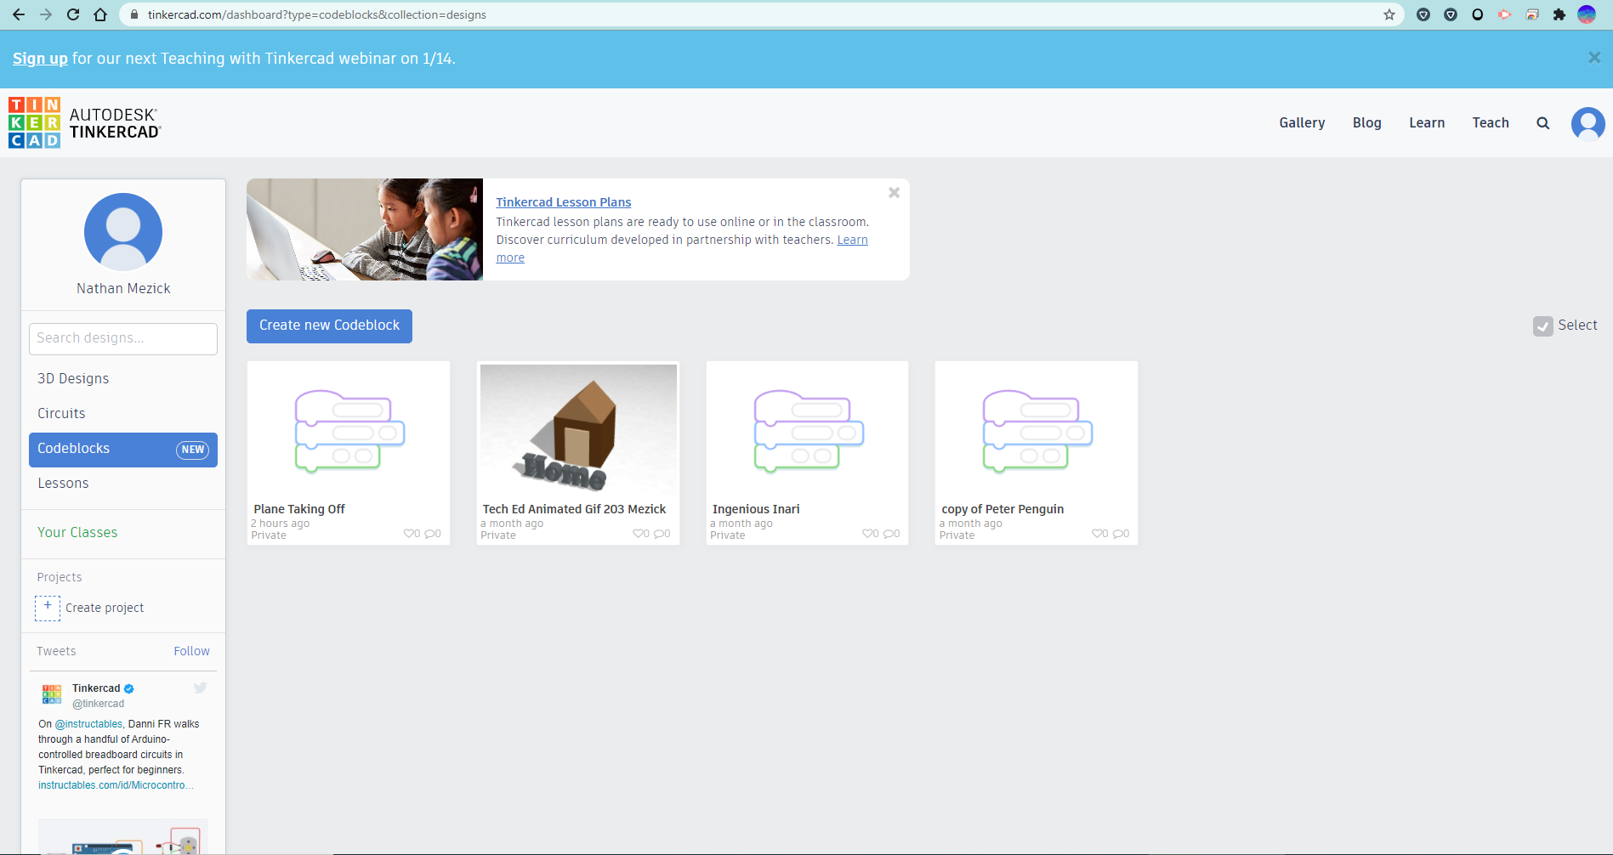Click the comment icon on Ingenious Inari

[x=889, y=534]
